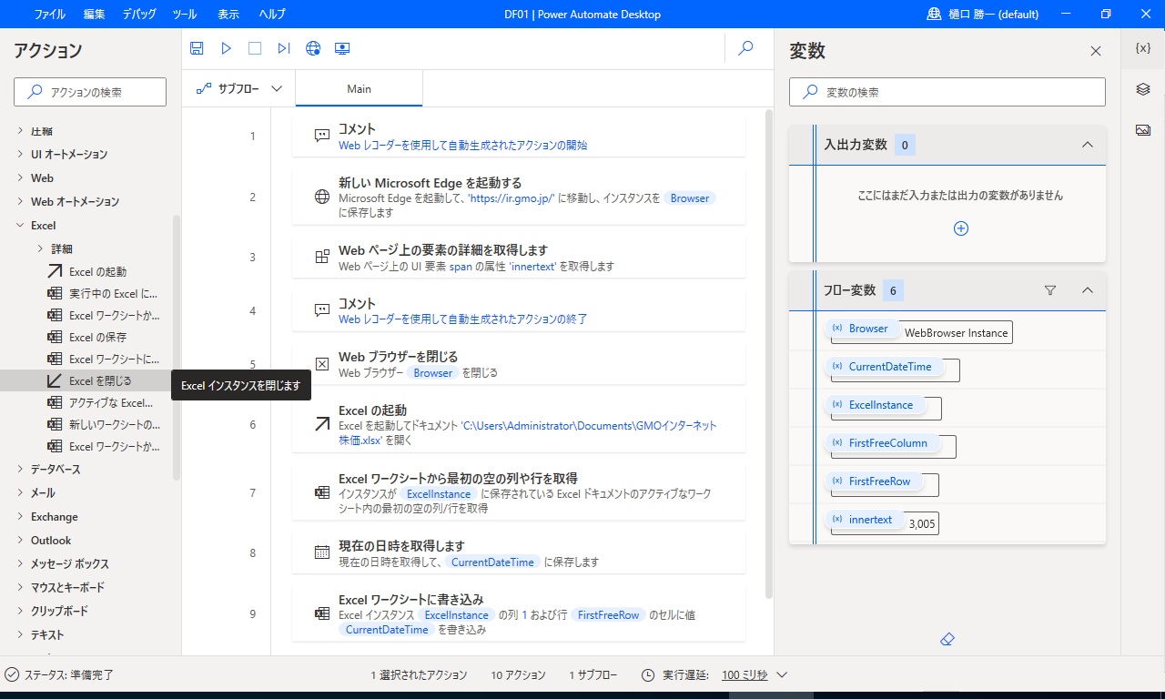Click the user account icon
The width and height of the screenshot is (1165, 699).
point(934,14)
